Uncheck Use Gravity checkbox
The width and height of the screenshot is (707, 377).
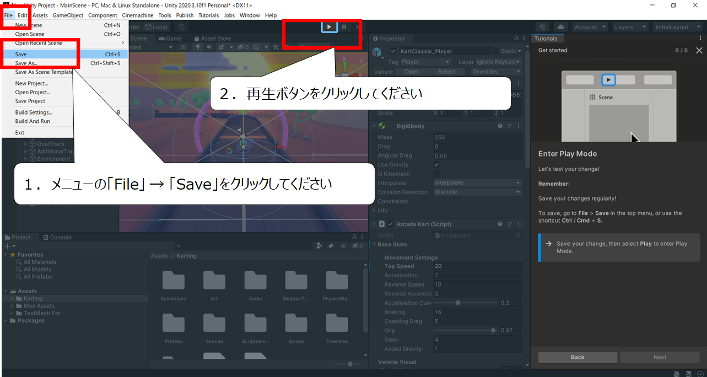[437, 165]
